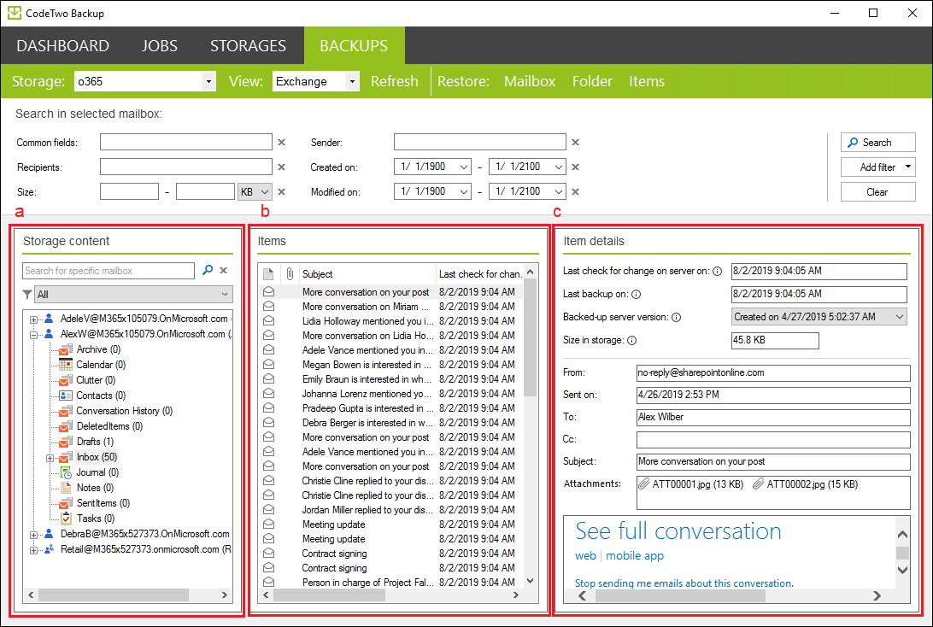
Task: Restore the Mailbox
Action: pos(530,81)
